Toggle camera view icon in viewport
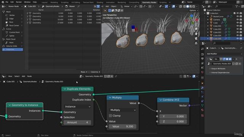Viewport: 244px width, 137px height. (x=196, y=38)
